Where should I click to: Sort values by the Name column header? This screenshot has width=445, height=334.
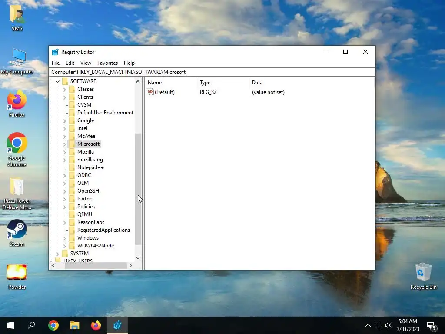171,83
